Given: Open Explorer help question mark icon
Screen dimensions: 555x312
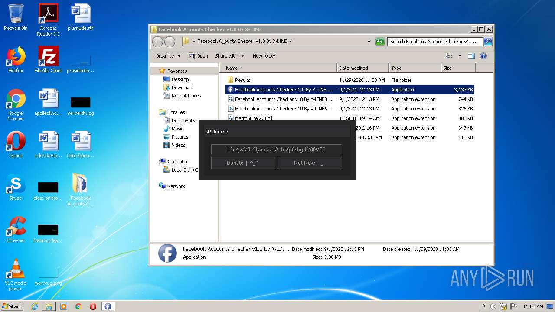Looking at the screenshot, I should (483, 56).
